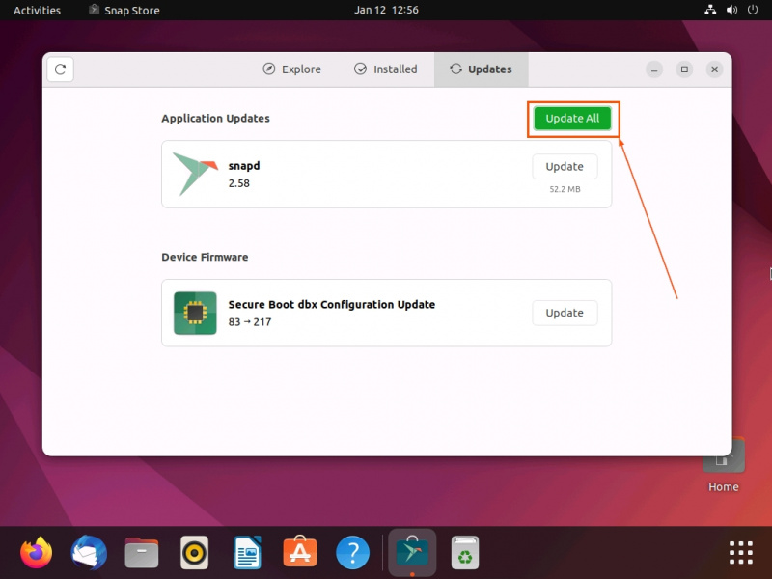Image resolution: width=772 pixels, height=579 pixels.
Task: Open Files manager from the dock
Action: [x=142, y=552]
